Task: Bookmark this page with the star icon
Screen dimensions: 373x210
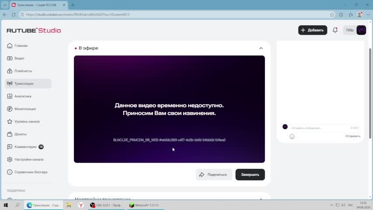Action: tap(332, 15)
